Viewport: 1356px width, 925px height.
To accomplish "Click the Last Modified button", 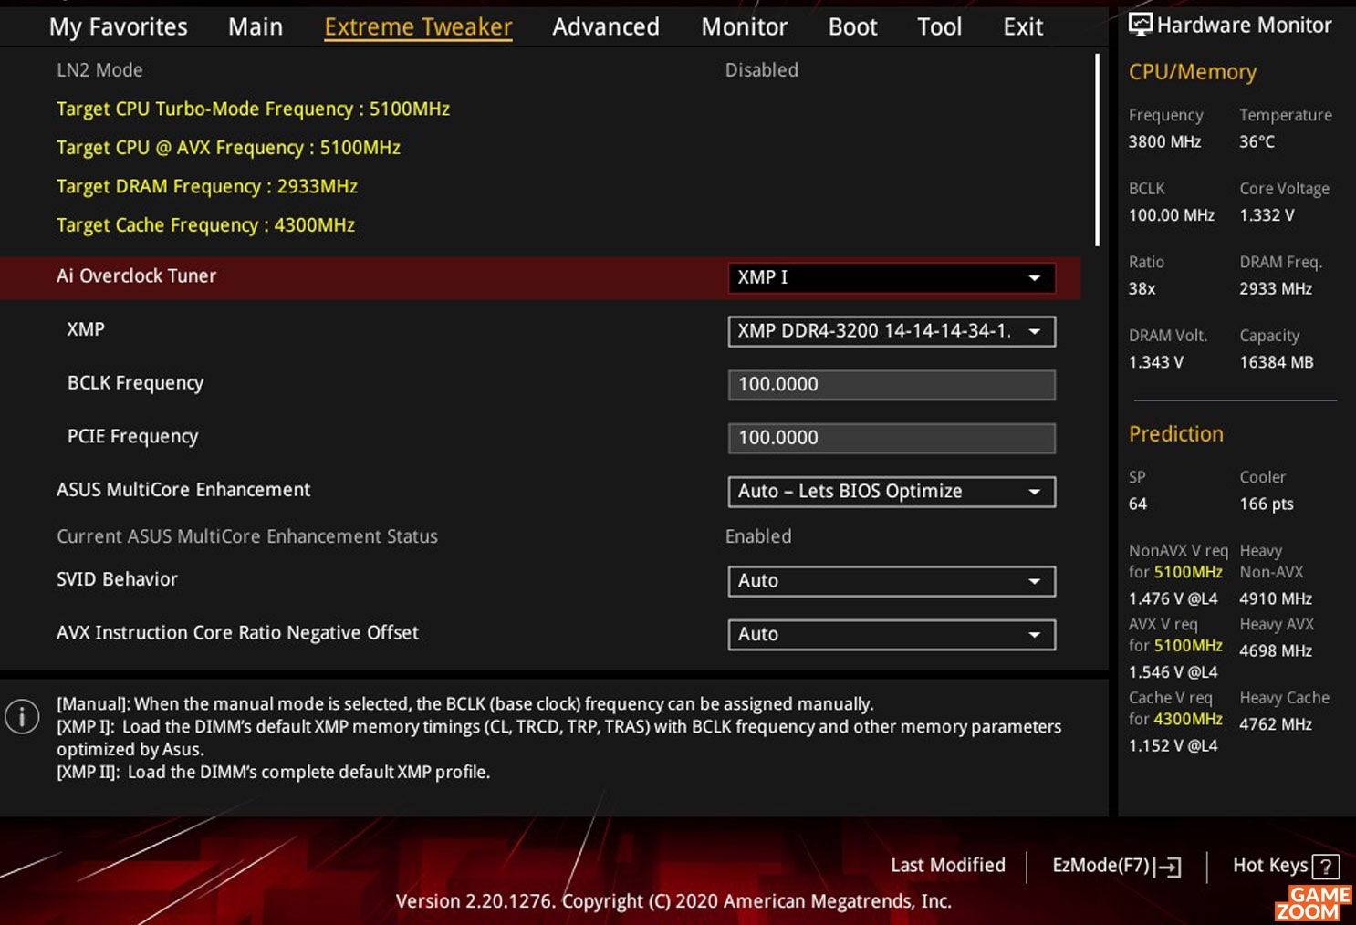I will pyautogui.click(x=948, y=865).
